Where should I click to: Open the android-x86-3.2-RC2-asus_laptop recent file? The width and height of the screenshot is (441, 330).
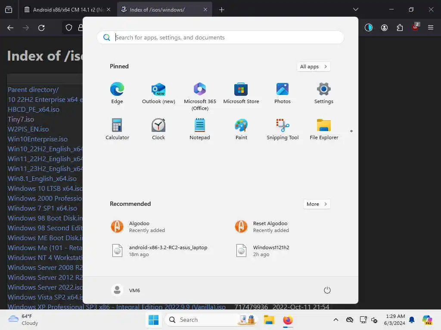(x=159, y=251)
